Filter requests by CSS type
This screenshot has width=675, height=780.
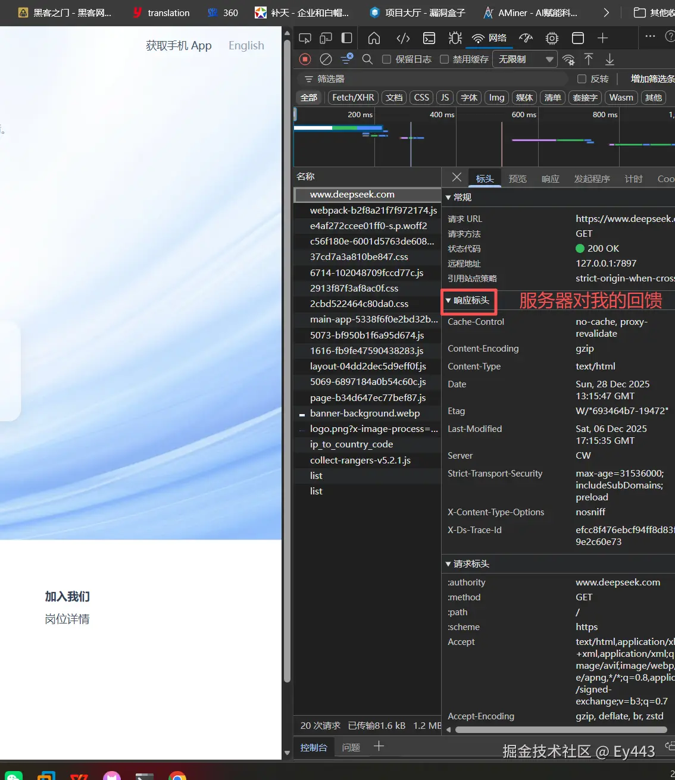[421, 98]
